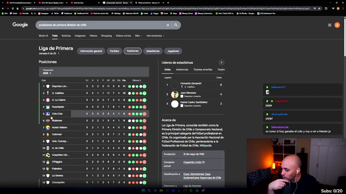Switch to the #VamosColoColo X browser tab
Screen dimensions: 346x194
pyautogui.click(x=149, y=3)
